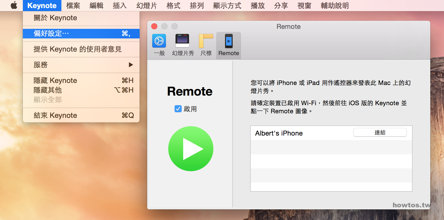Image resolution: width=444 pixels, height=220 pixels.
Task: Open the 視窗 menu
Action: pyautogui.click(x=304, y=6)
